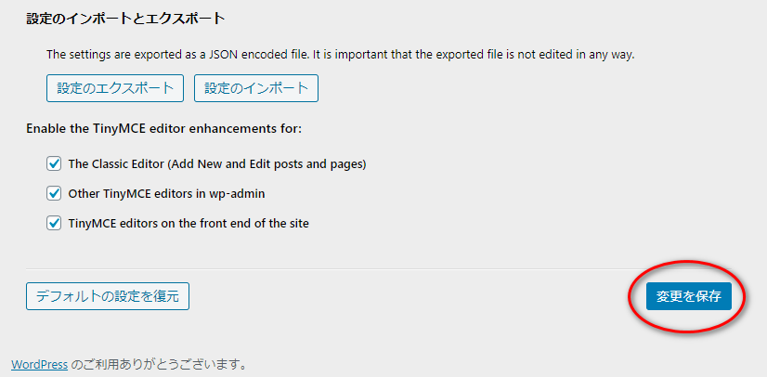This screenshot has height=377, width=767.
Task: Click the 設定のエクスポート button
Action: point(115,88)
